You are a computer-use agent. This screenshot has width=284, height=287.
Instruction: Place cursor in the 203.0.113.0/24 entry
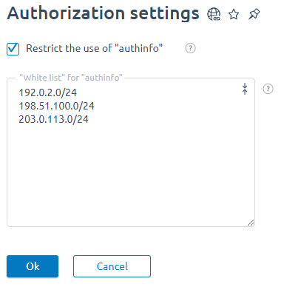[x=53, y=119]
